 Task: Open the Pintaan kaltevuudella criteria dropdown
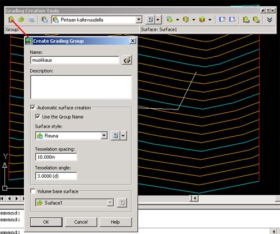point(138,20)
